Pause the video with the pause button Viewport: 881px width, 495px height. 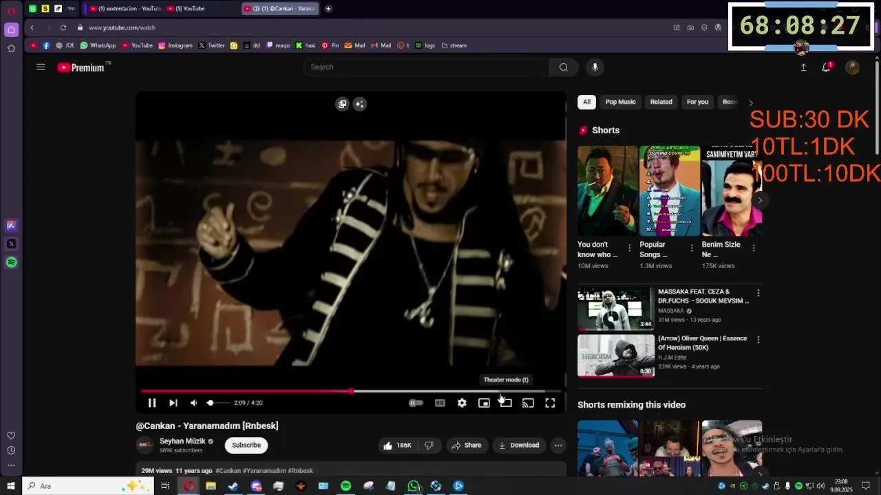pyautogui.click(x=152, y=403)
